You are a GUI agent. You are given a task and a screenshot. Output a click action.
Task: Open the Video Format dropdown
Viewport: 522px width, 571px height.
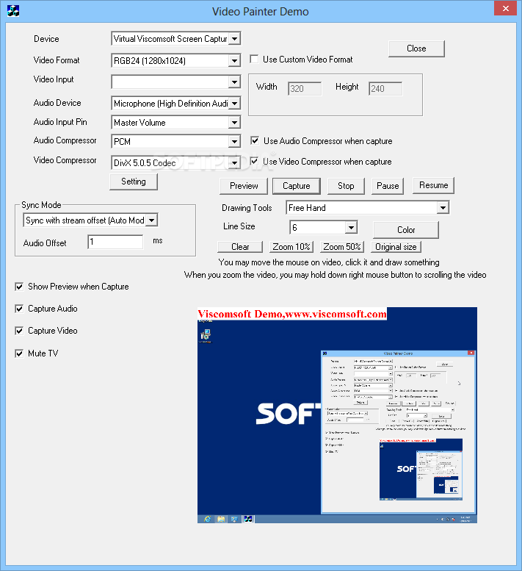(x=235, y=60)
